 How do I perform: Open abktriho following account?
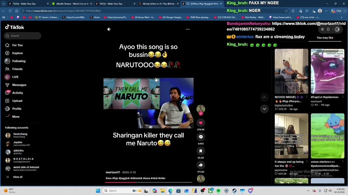pos(14,152)
